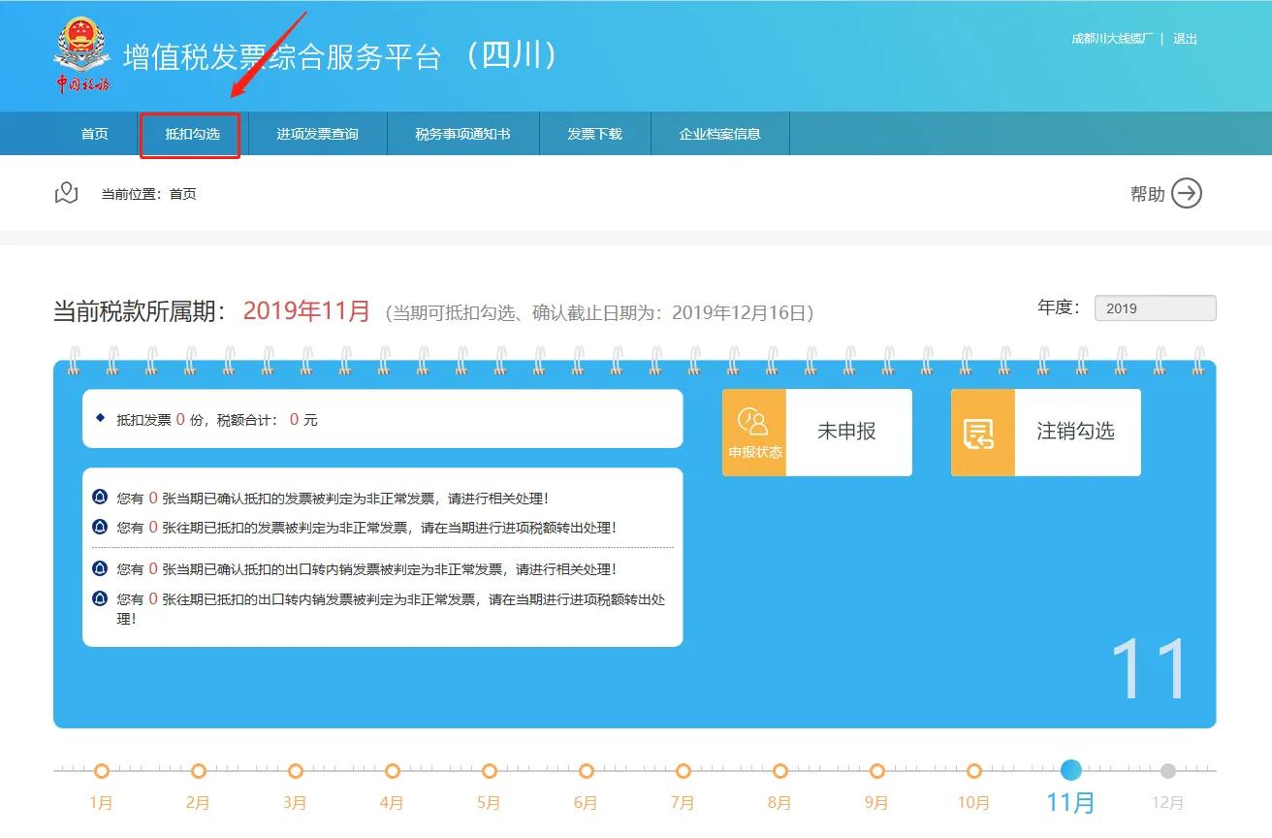1272x838 pixels.
Task: Select the 11月 month marker
Action: 1070,771
